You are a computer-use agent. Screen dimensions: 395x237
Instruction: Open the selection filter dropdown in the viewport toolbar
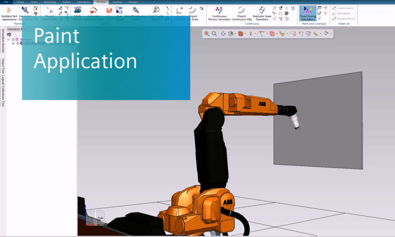point(287,34)
